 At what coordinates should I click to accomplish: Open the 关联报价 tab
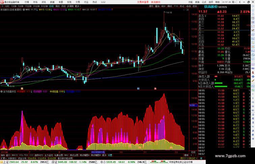click(12, 158)
